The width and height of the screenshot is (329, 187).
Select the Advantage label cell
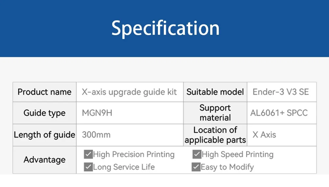point(44,160)
